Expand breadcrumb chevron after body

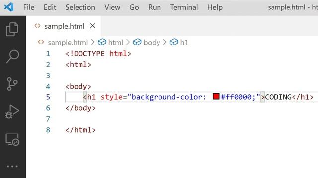pyautogui.click(x=165, y=42)
